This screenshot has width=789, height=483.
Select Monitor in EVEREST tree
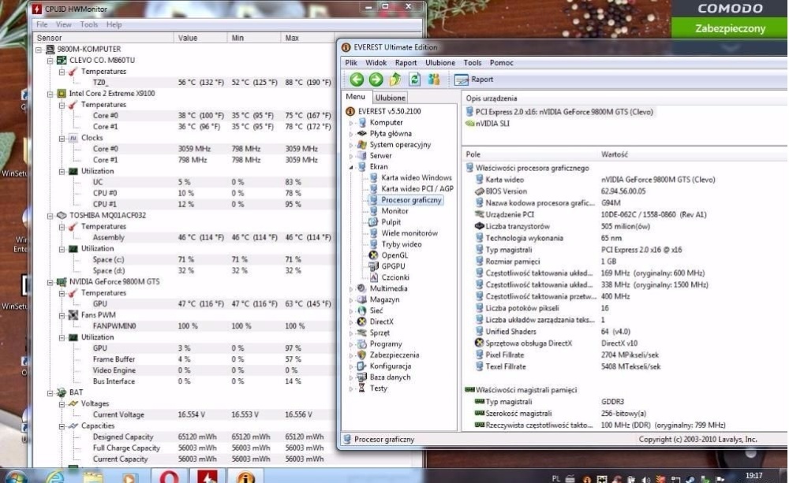[x=394, y=211]
